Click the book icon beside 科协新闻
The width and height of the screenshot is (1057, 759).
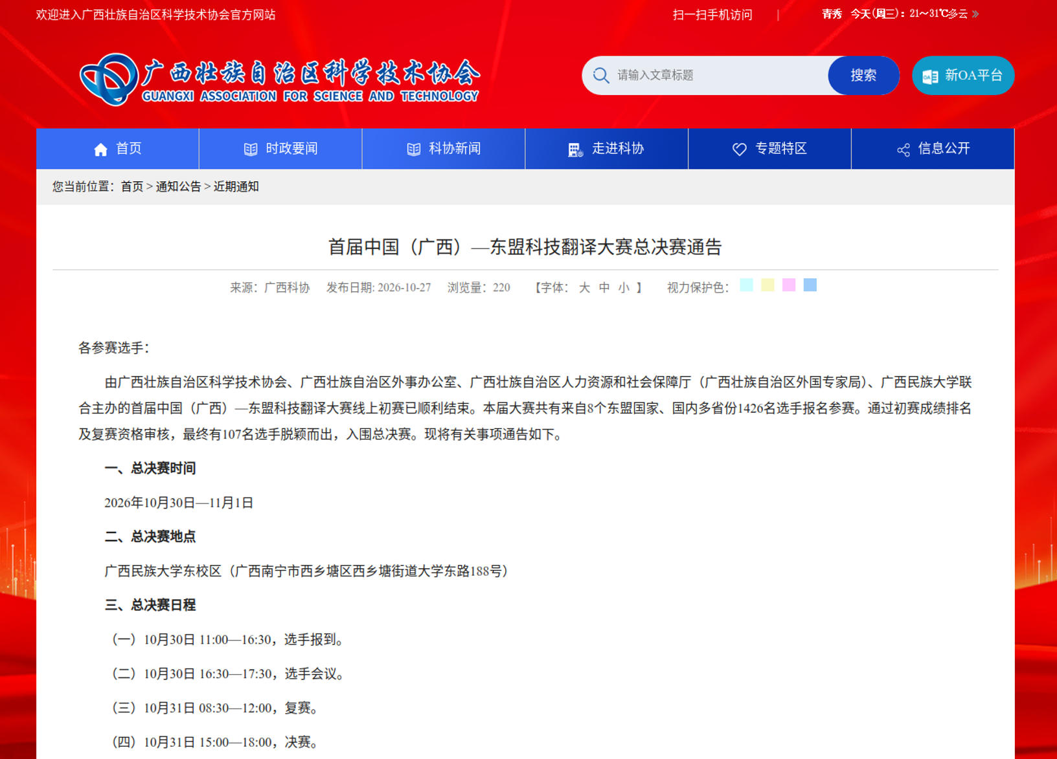[414, 149]
